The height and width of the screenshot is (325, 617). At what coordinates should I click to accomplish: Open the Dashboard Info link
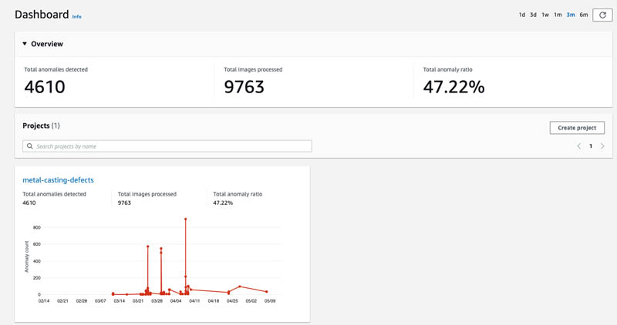[x=76, y=17]
